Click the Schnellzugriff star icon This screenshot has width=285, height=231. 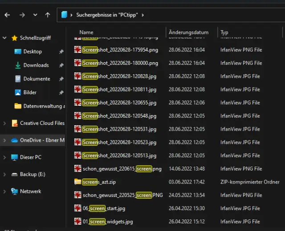click(x=14, y=38)
